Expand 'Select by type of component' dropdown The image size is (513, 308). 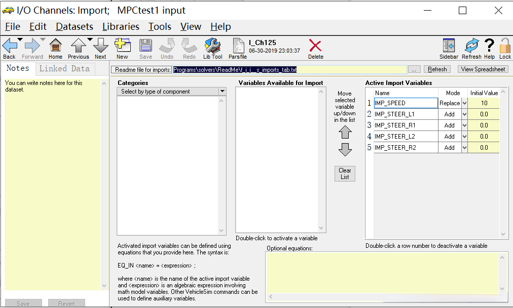(222, 92)
